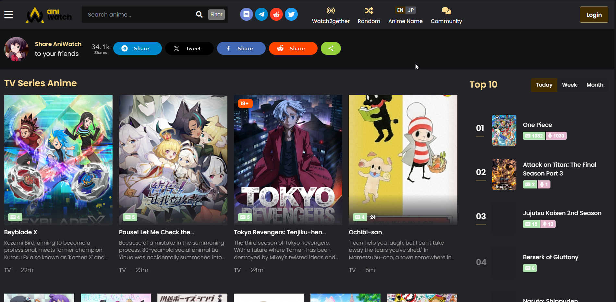Click the Login button
Viewport: 616px width, 302px height.
coord(594,15)
